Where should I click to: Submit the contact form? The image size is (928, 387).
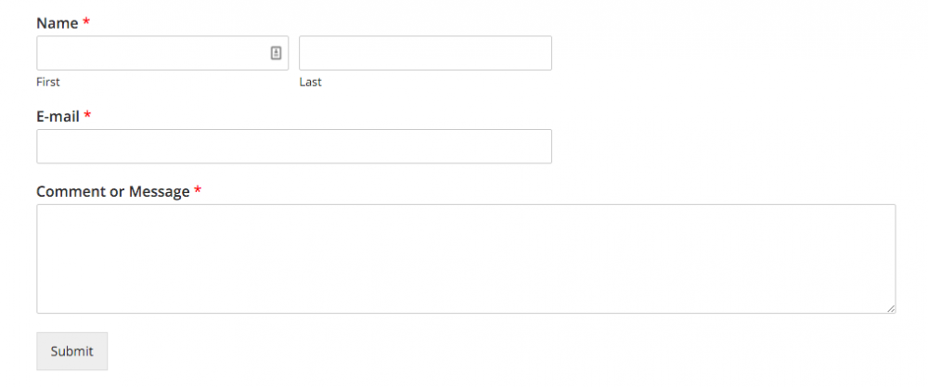click(71, 351)
